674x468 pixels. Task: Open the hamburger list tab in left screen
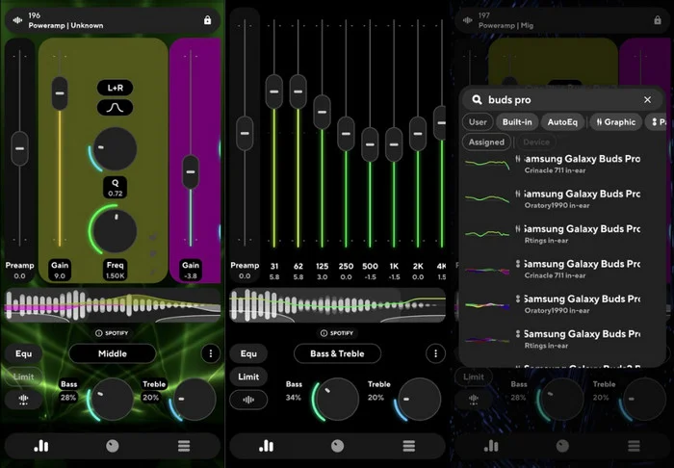(x=184, y=446)
